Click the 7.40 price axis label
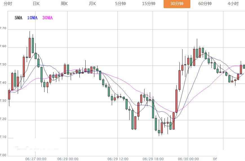Image resolution: width=245 pixels, height=161 pixels. coord(3,83)
